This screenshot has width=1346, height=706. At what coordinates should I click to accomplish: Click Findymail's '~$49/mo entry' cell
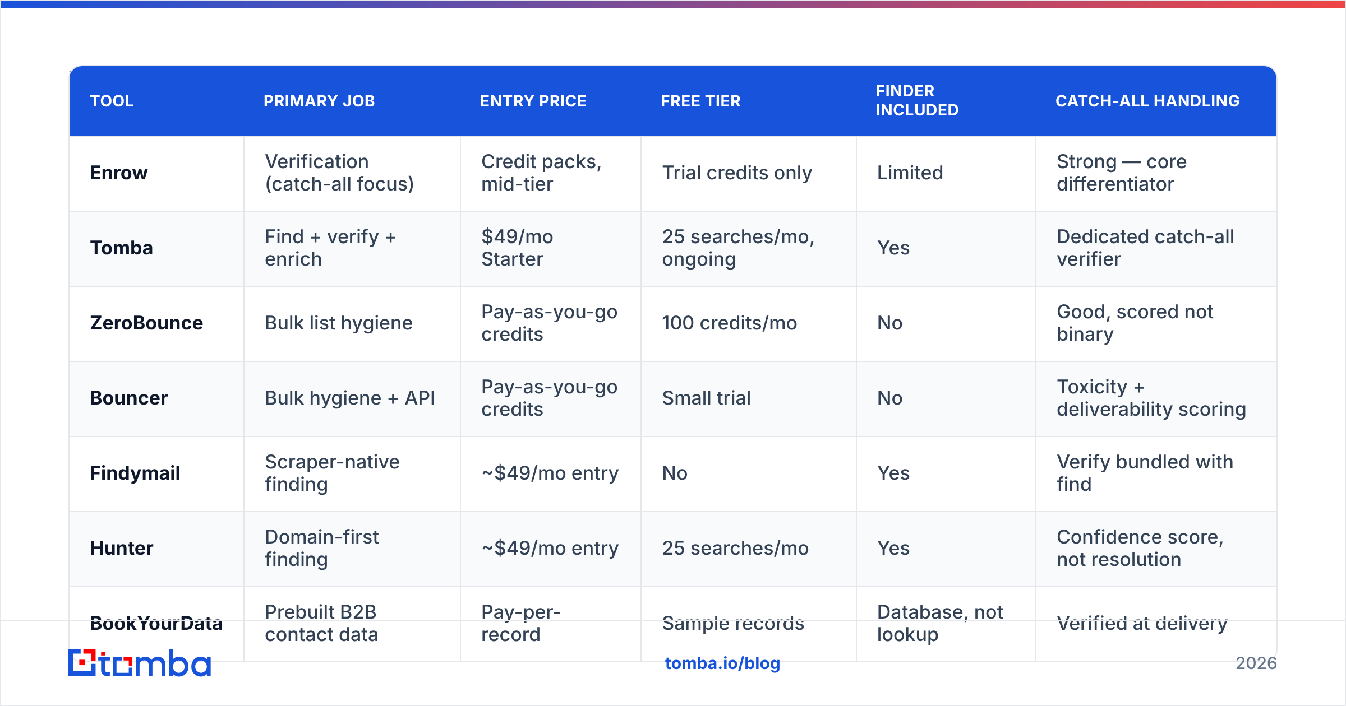pyautogui.click(x=550, y=473)
